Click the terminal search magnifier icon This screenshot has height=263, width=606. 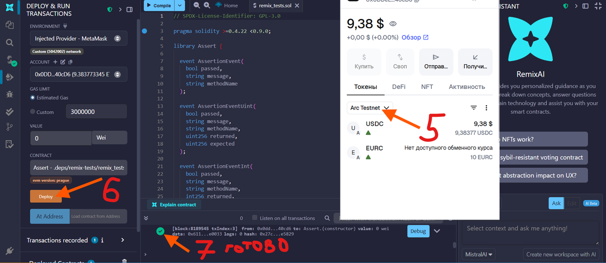327,219
